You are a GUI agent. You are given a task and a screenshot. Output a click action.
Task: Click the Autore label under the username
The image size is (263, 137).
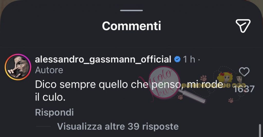pos(49,70)
